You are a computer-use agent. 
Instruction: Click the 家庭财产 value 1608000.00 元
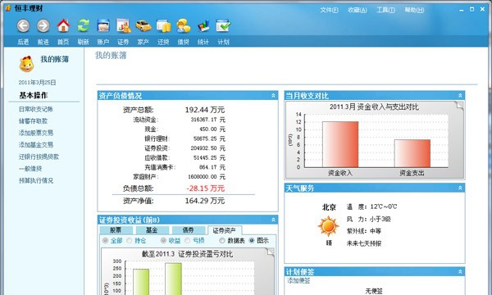pyautogui.click(x=207, y=176)
